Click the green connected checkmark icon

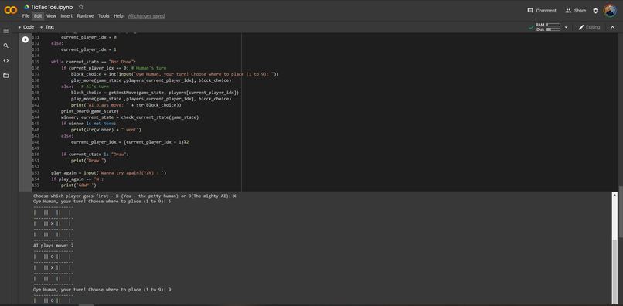point(531,27)
